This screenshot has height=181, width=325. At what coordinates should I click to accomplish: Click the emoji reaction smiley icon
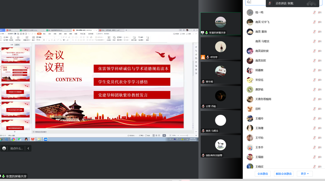pos(4,148)
